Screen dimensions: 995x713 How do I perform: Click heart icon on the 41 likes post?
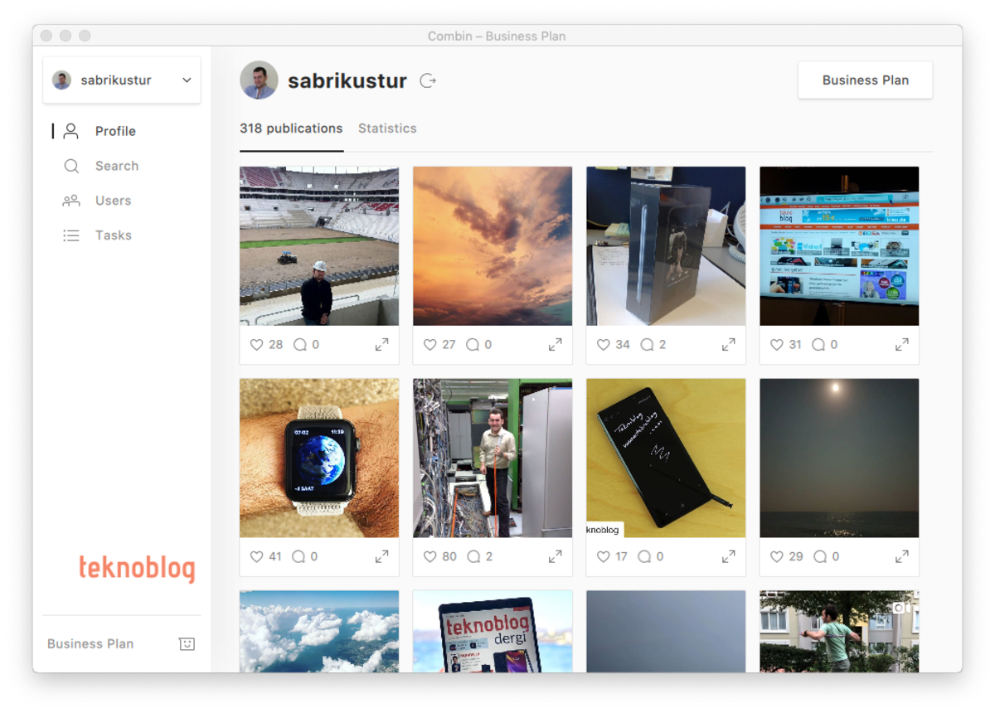[257, 557]
